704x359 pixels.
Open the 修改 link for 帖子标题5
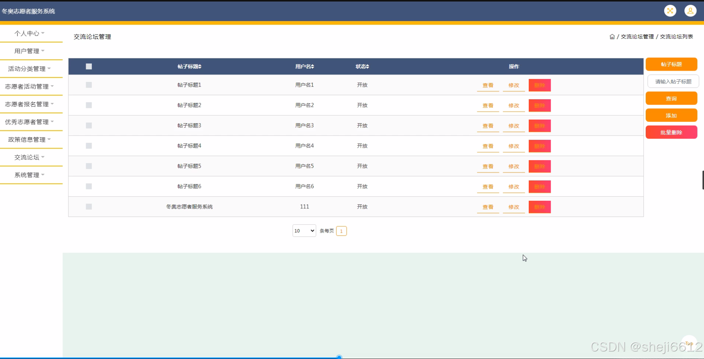[x=513, y=166]
